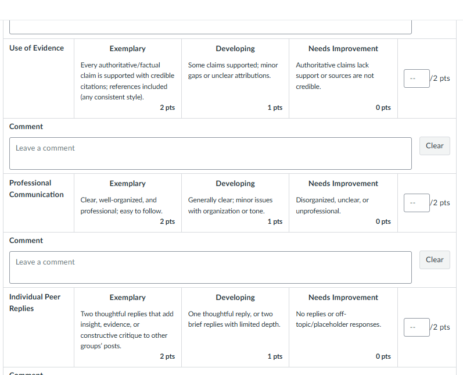Screen dimensions: 463x375
Task: Click the Use of Evidence points input
Action: click(x=417, y=78)
